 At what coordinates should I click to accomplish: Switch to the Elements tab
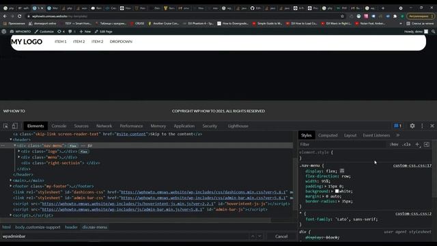coord(36,126)
